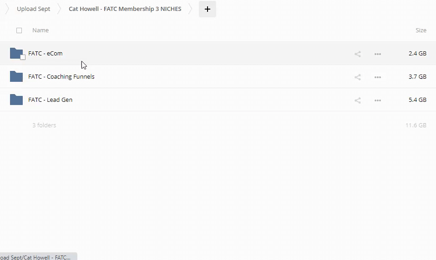Viewport: 436px width, 260px height.
Task: Select Cat Howell - FATC Membership breadcrumb
Action: 125,9
